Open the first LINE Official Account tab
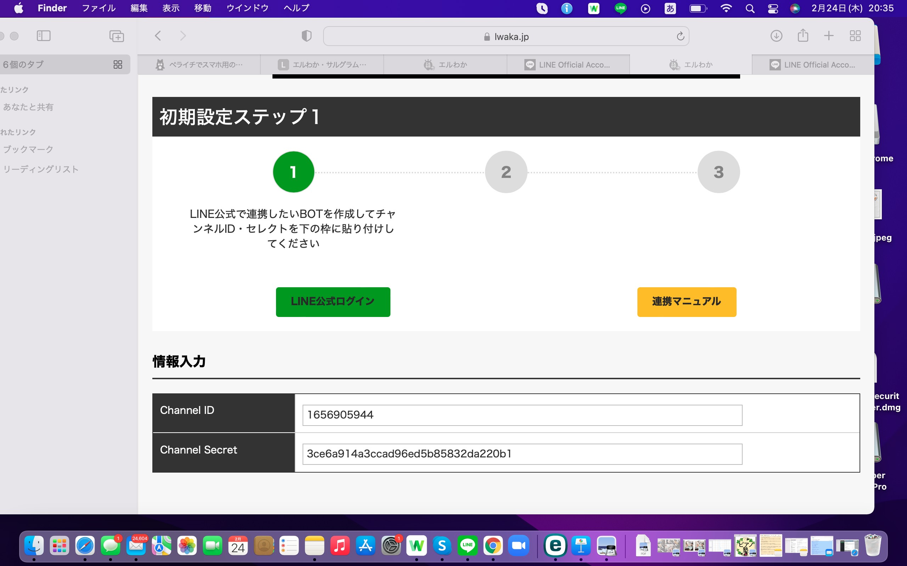The width and height of the screenshot is (907, 566). point(568,65)
